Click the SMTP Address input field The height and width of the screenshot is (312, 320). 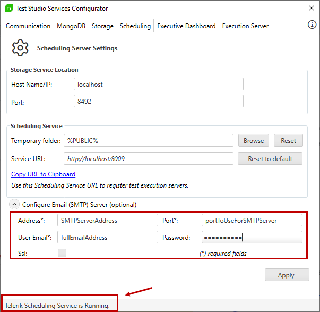108,220
